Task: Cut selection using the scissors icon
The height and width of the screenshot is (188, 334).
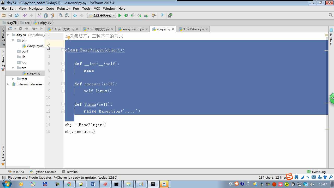Action: click(39, 16)
